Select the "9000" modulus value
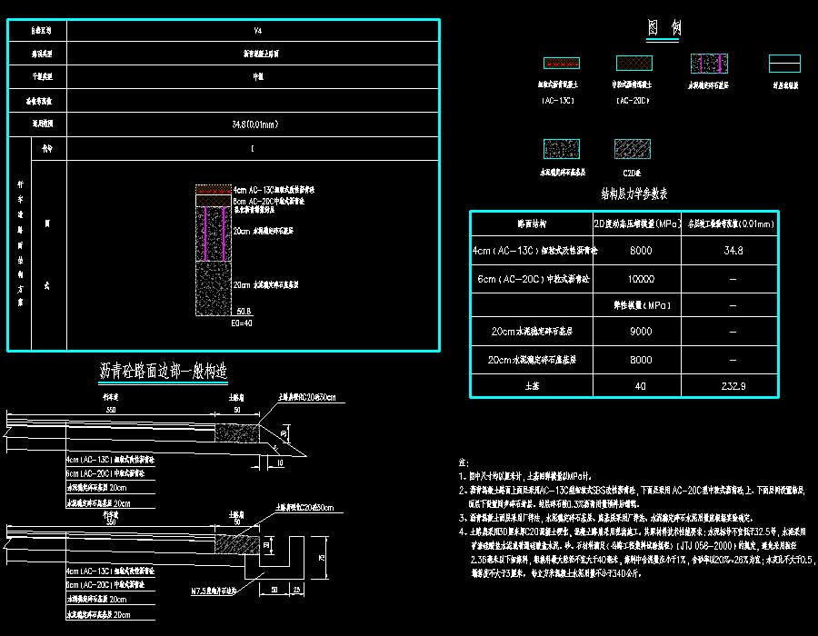818x636 pixels. [x=641, y=332]
